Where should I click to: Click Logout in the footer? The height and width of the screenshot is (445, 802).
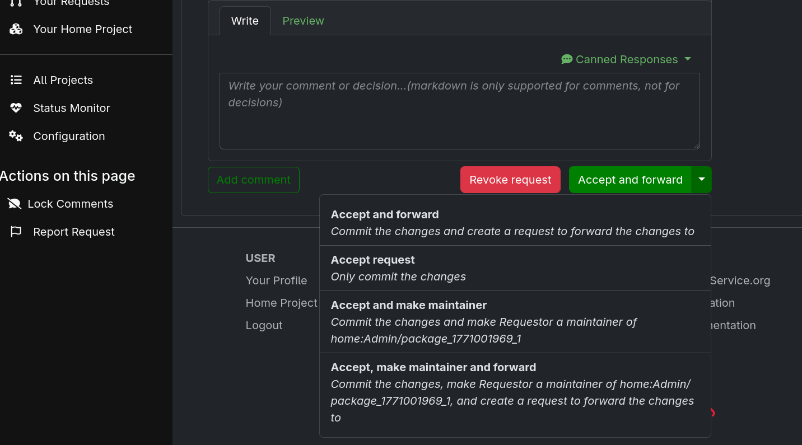click(x=264, y=325)
